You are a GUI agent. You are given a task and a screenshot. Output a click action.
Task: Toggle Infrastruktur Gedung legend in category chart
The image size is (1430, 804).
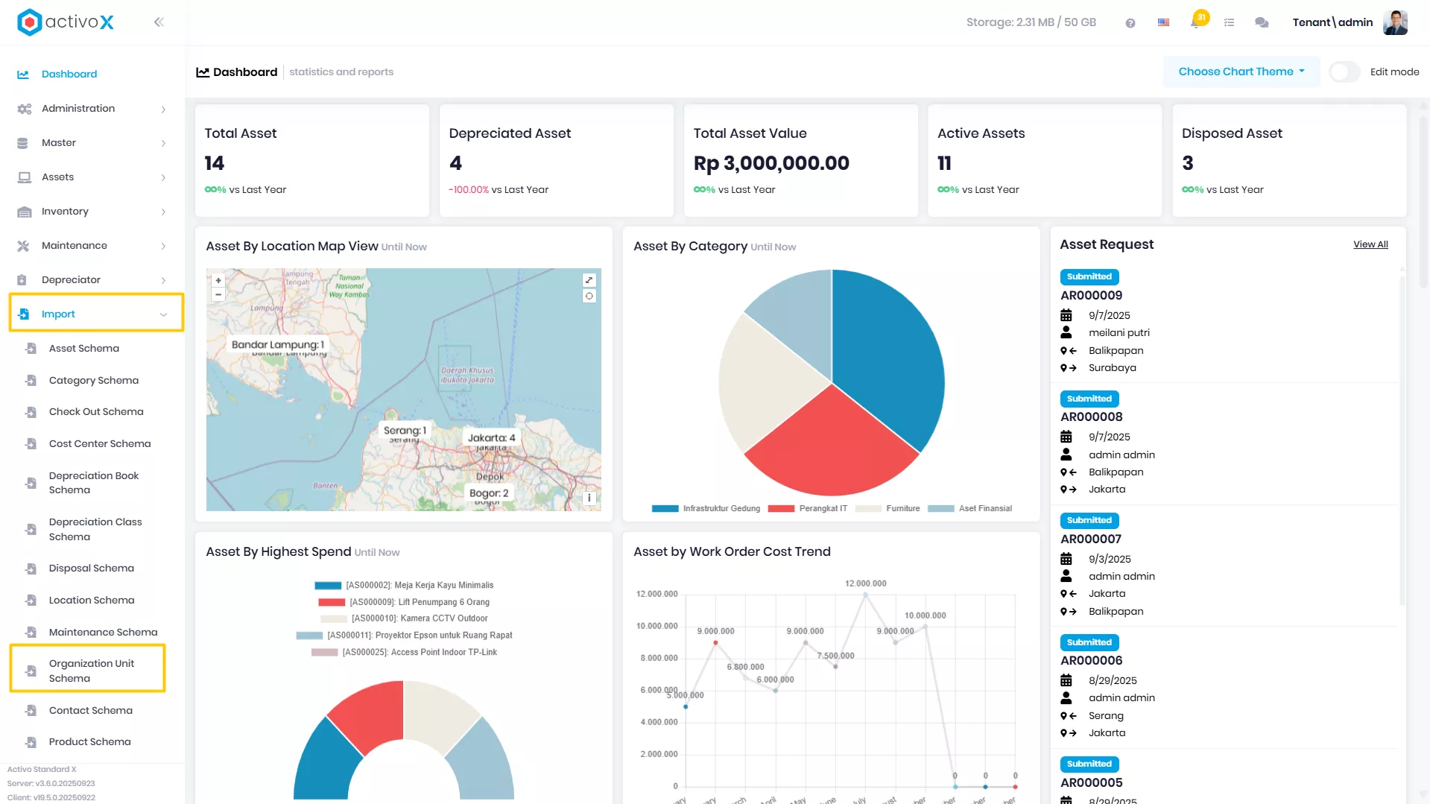click(x=706, y=509)
